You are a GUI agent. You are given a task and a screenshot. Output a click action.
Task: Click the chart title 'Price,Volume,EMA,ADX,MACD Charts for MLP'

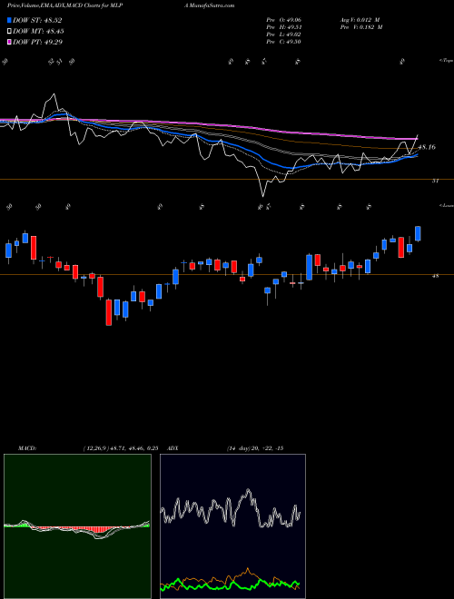pos(65,5)
